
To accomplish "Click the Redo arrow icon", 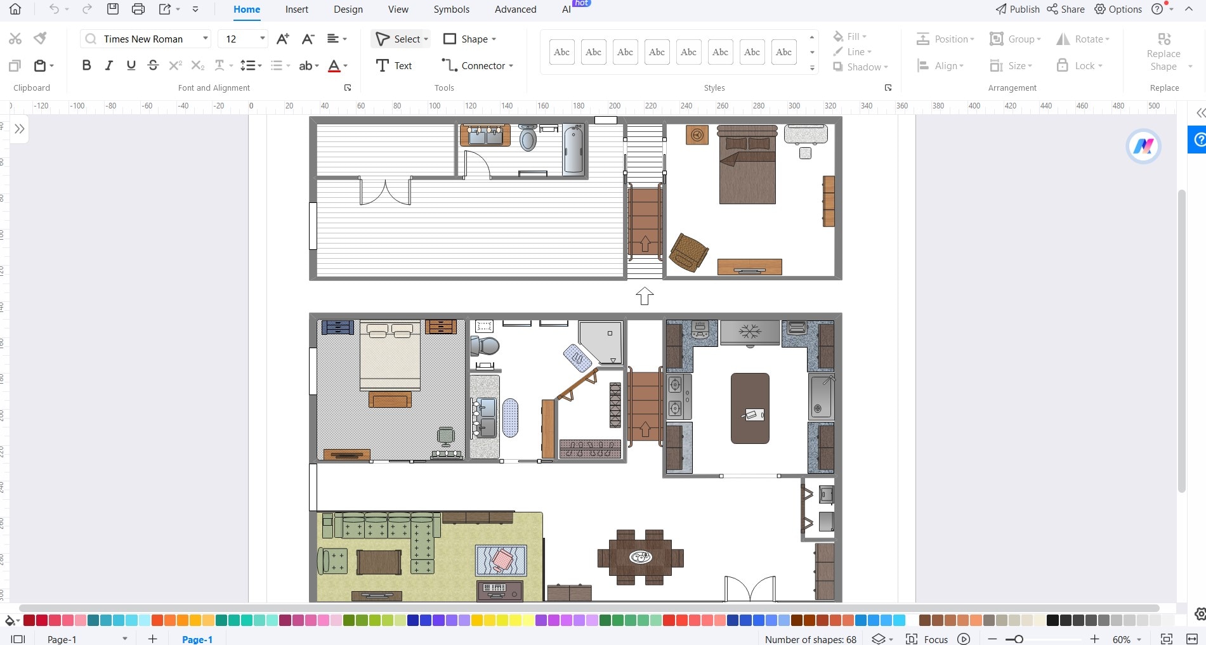I will [87, 9].
